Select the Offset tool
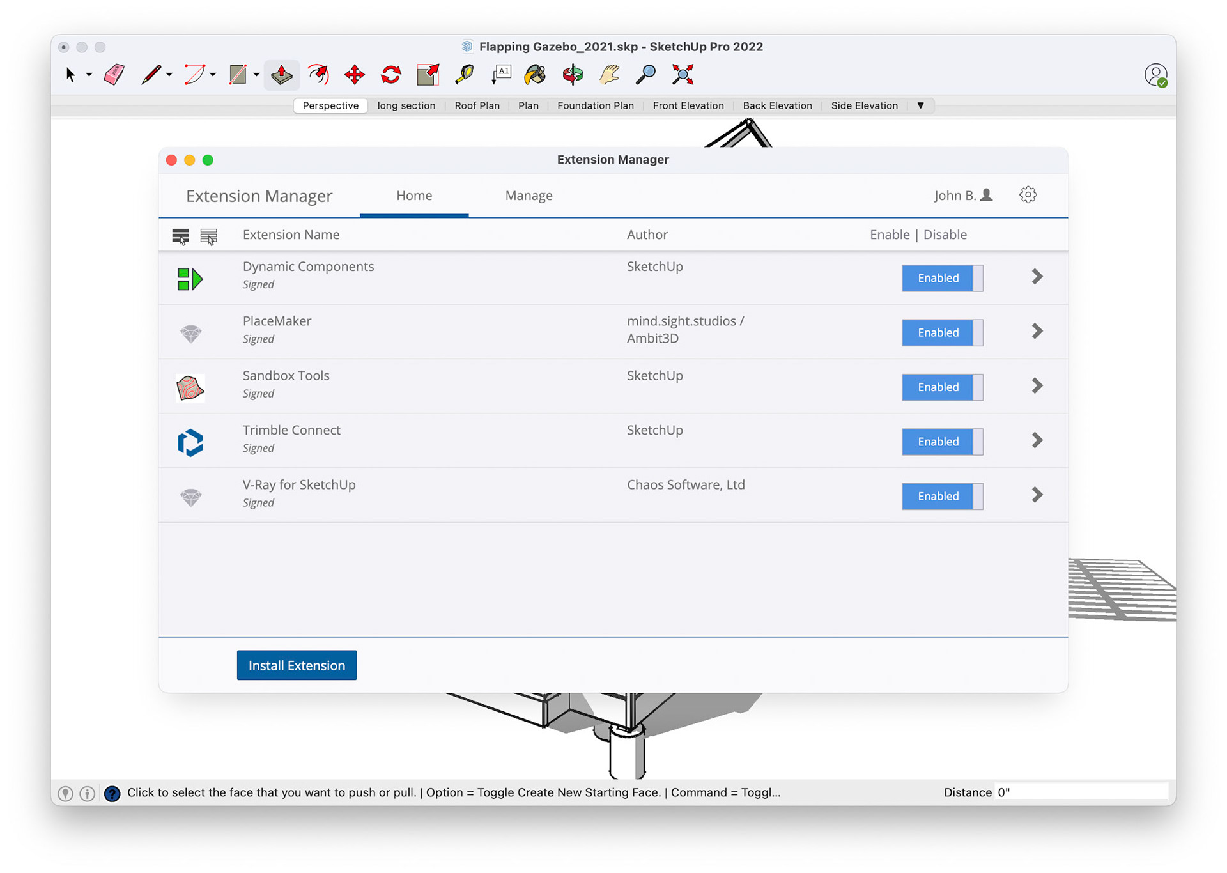The height and width of the screenshot is (873, 1227). [x=318, y=75]
